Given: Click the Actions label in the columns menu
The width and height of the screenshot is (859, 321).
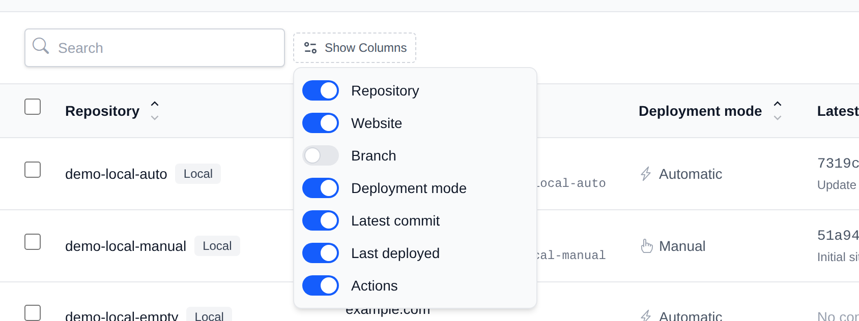Looking at the screenshot, I should [x=375, y=285].
